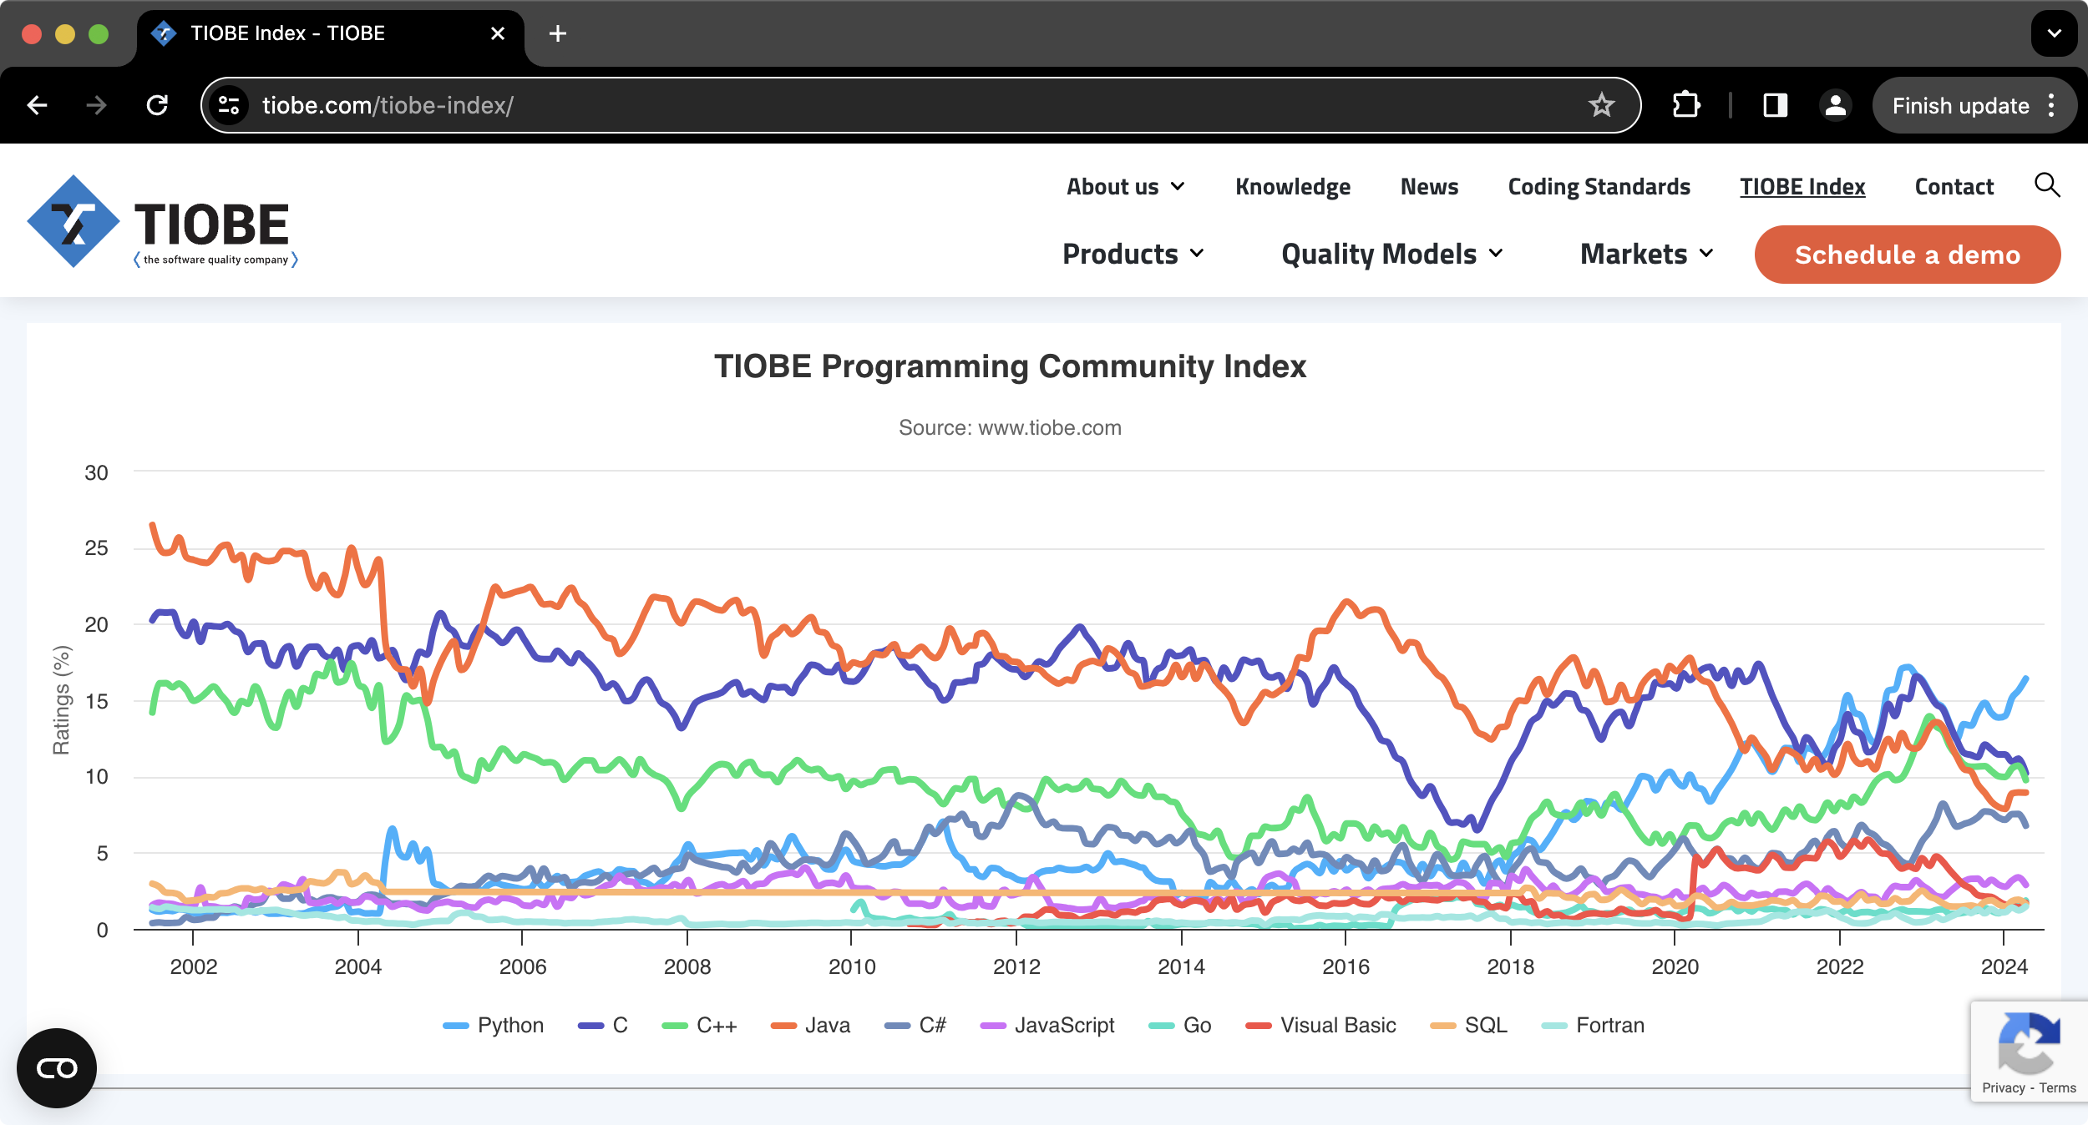Expand the About us menu
Image resolution: width=2088 pixels, height=1125 pixels.
click(x=1126, y=187)
